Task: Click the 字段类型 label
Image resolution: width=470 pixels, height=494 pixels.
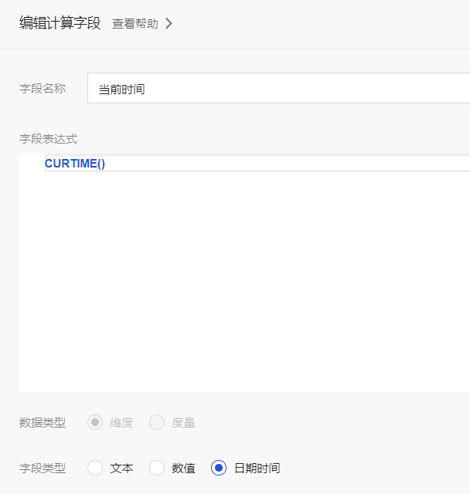Action: click(x=43, y=468)
